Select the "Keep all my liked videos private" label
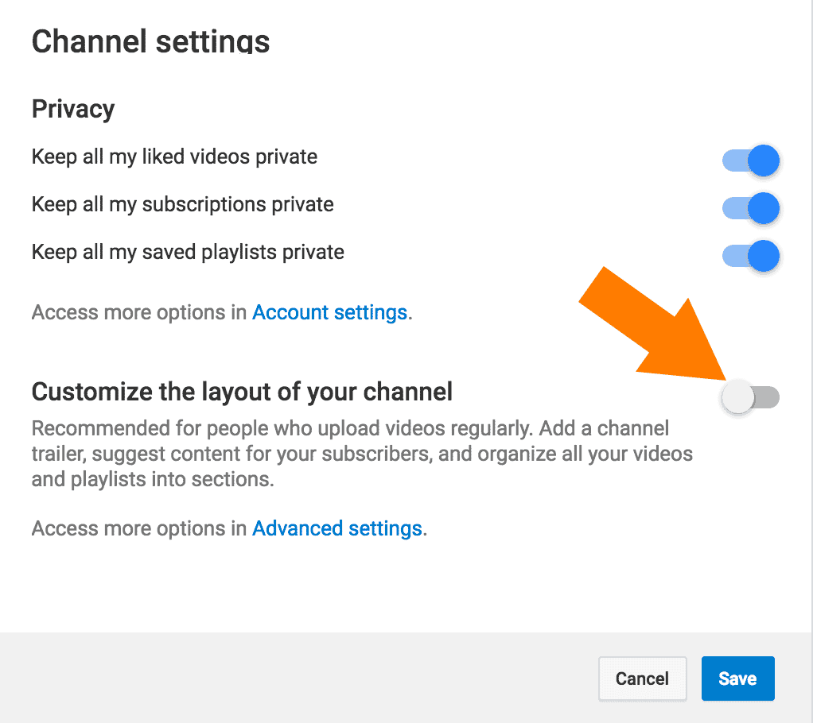The image size is (813, 723). [174, 157]
